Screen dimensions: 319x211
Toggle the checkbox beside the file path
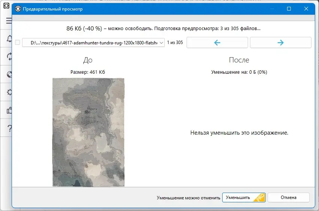click(18, 43)
